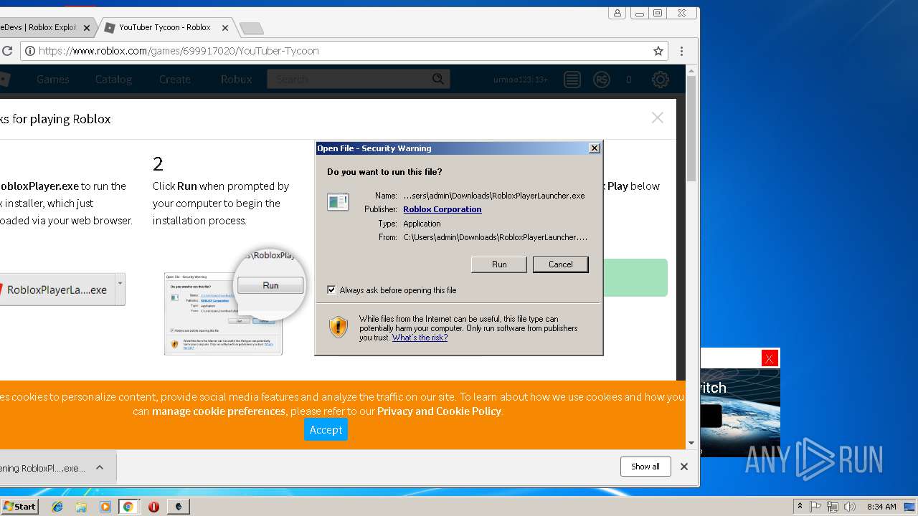Show hidden system tray icons
Image resolution: width=918 pixels, height=516 pixels.
pos(800,507)
